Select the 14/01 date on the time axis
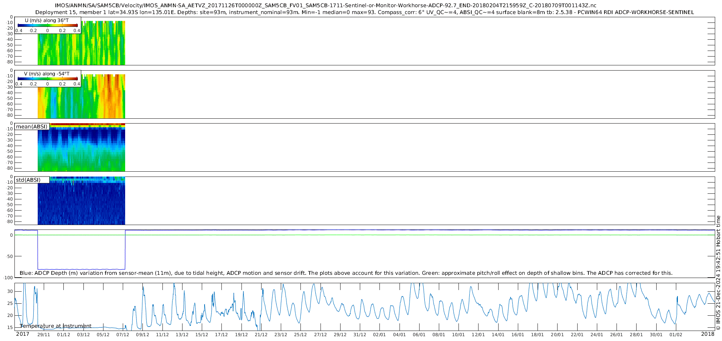 [498, 335]
